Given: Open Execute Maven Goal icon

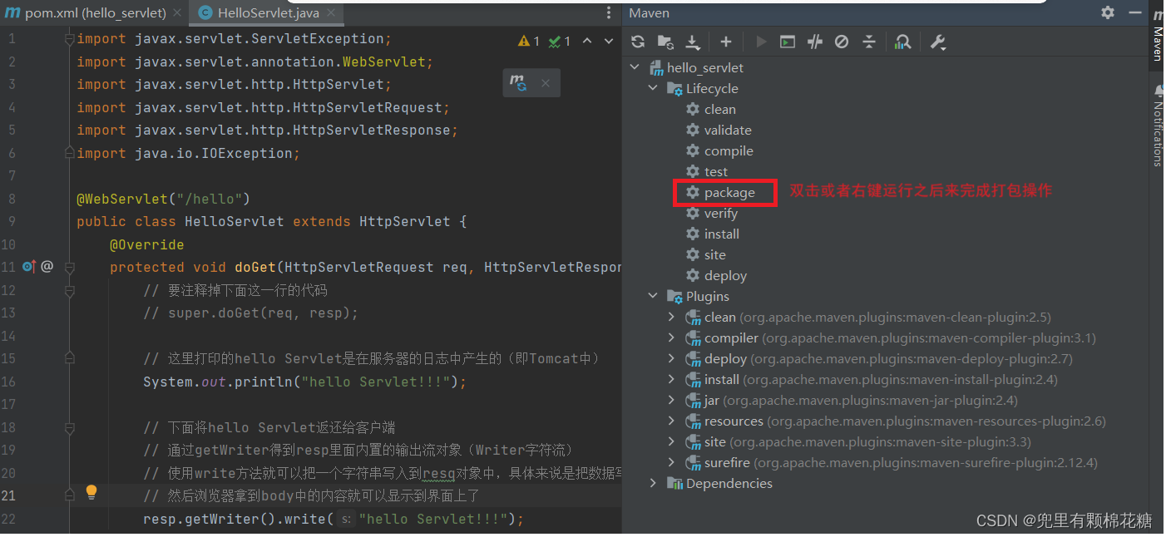Looking at the screenshot, I should click(x=787, y=42).
